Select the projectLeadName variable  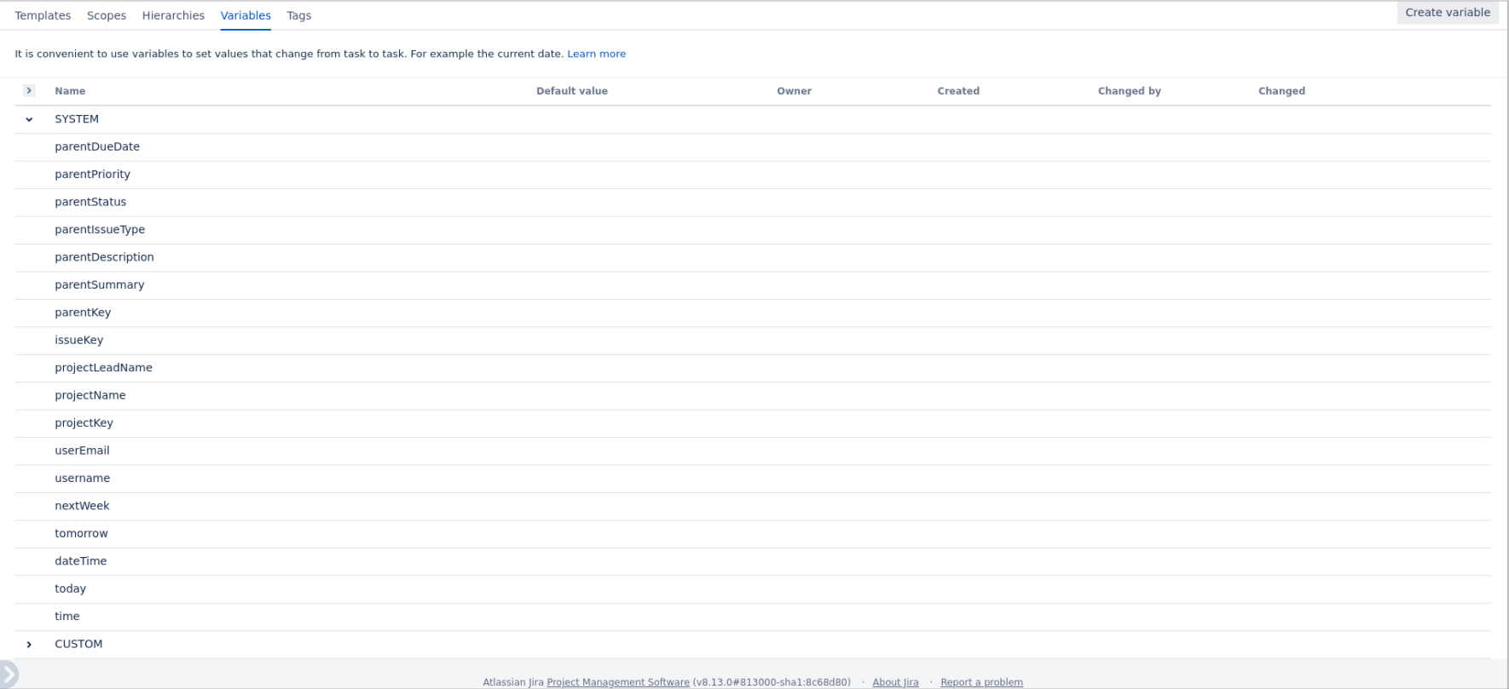pyautogui.click(x=103, y=368)
